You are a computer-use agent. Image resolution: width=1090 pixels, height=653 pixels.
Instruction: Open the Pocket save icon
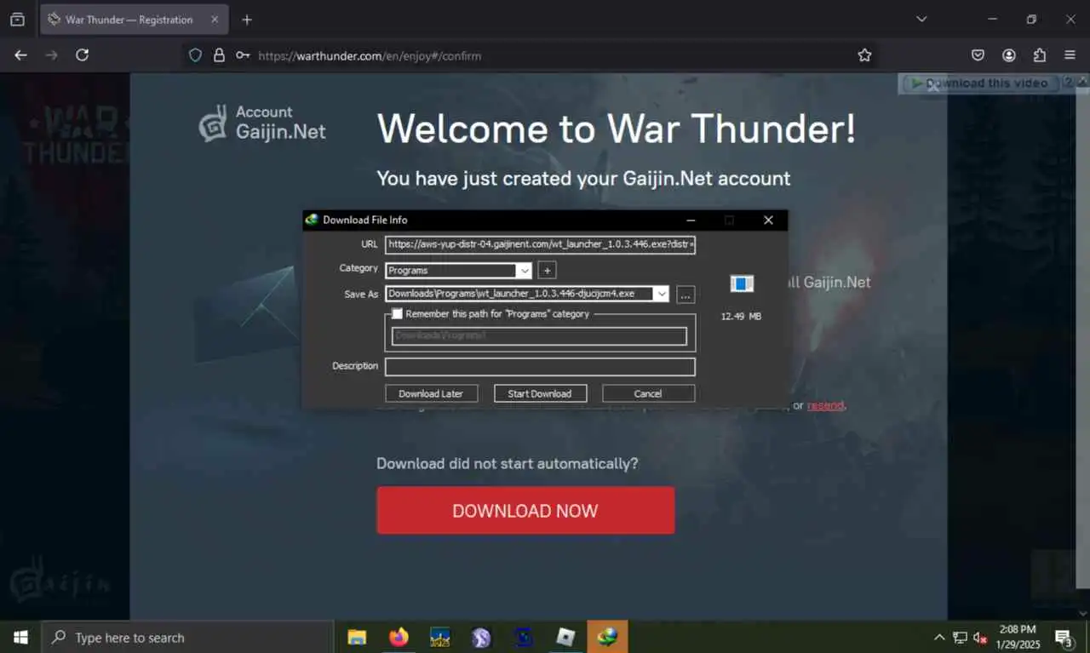click(x=978, y=55)
